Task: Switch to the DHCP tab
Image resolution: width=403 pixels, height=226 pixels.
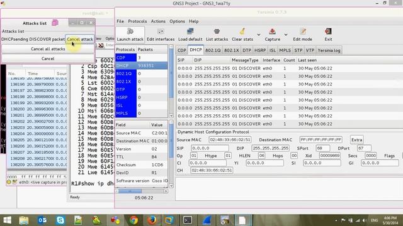Action: coord(196,50)
